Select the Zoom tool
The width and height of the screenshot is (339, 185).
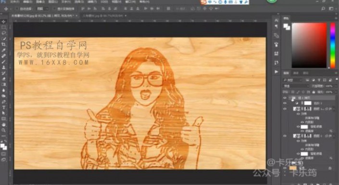tap(3, 130)
